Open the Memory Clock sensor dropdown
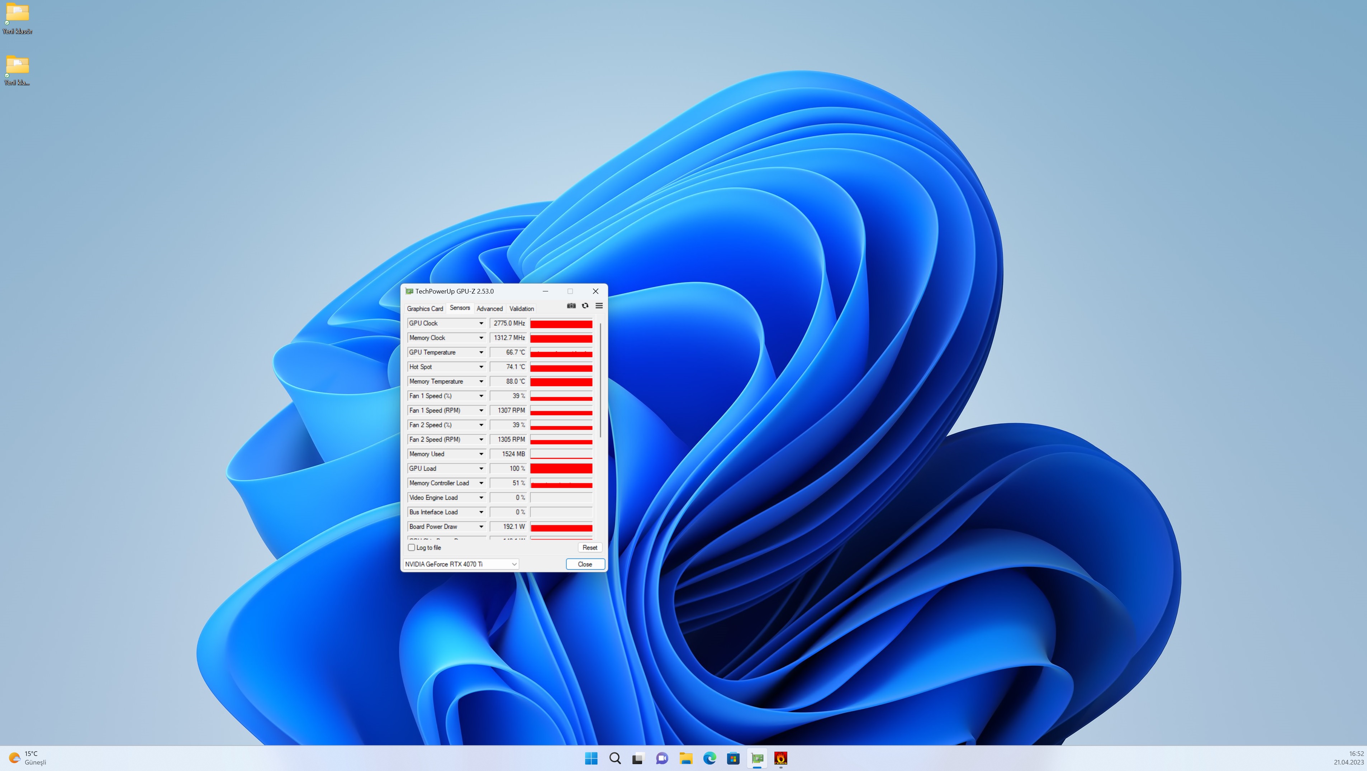The width and height of the screenshot is (1367, 771). tap(481, 338)
